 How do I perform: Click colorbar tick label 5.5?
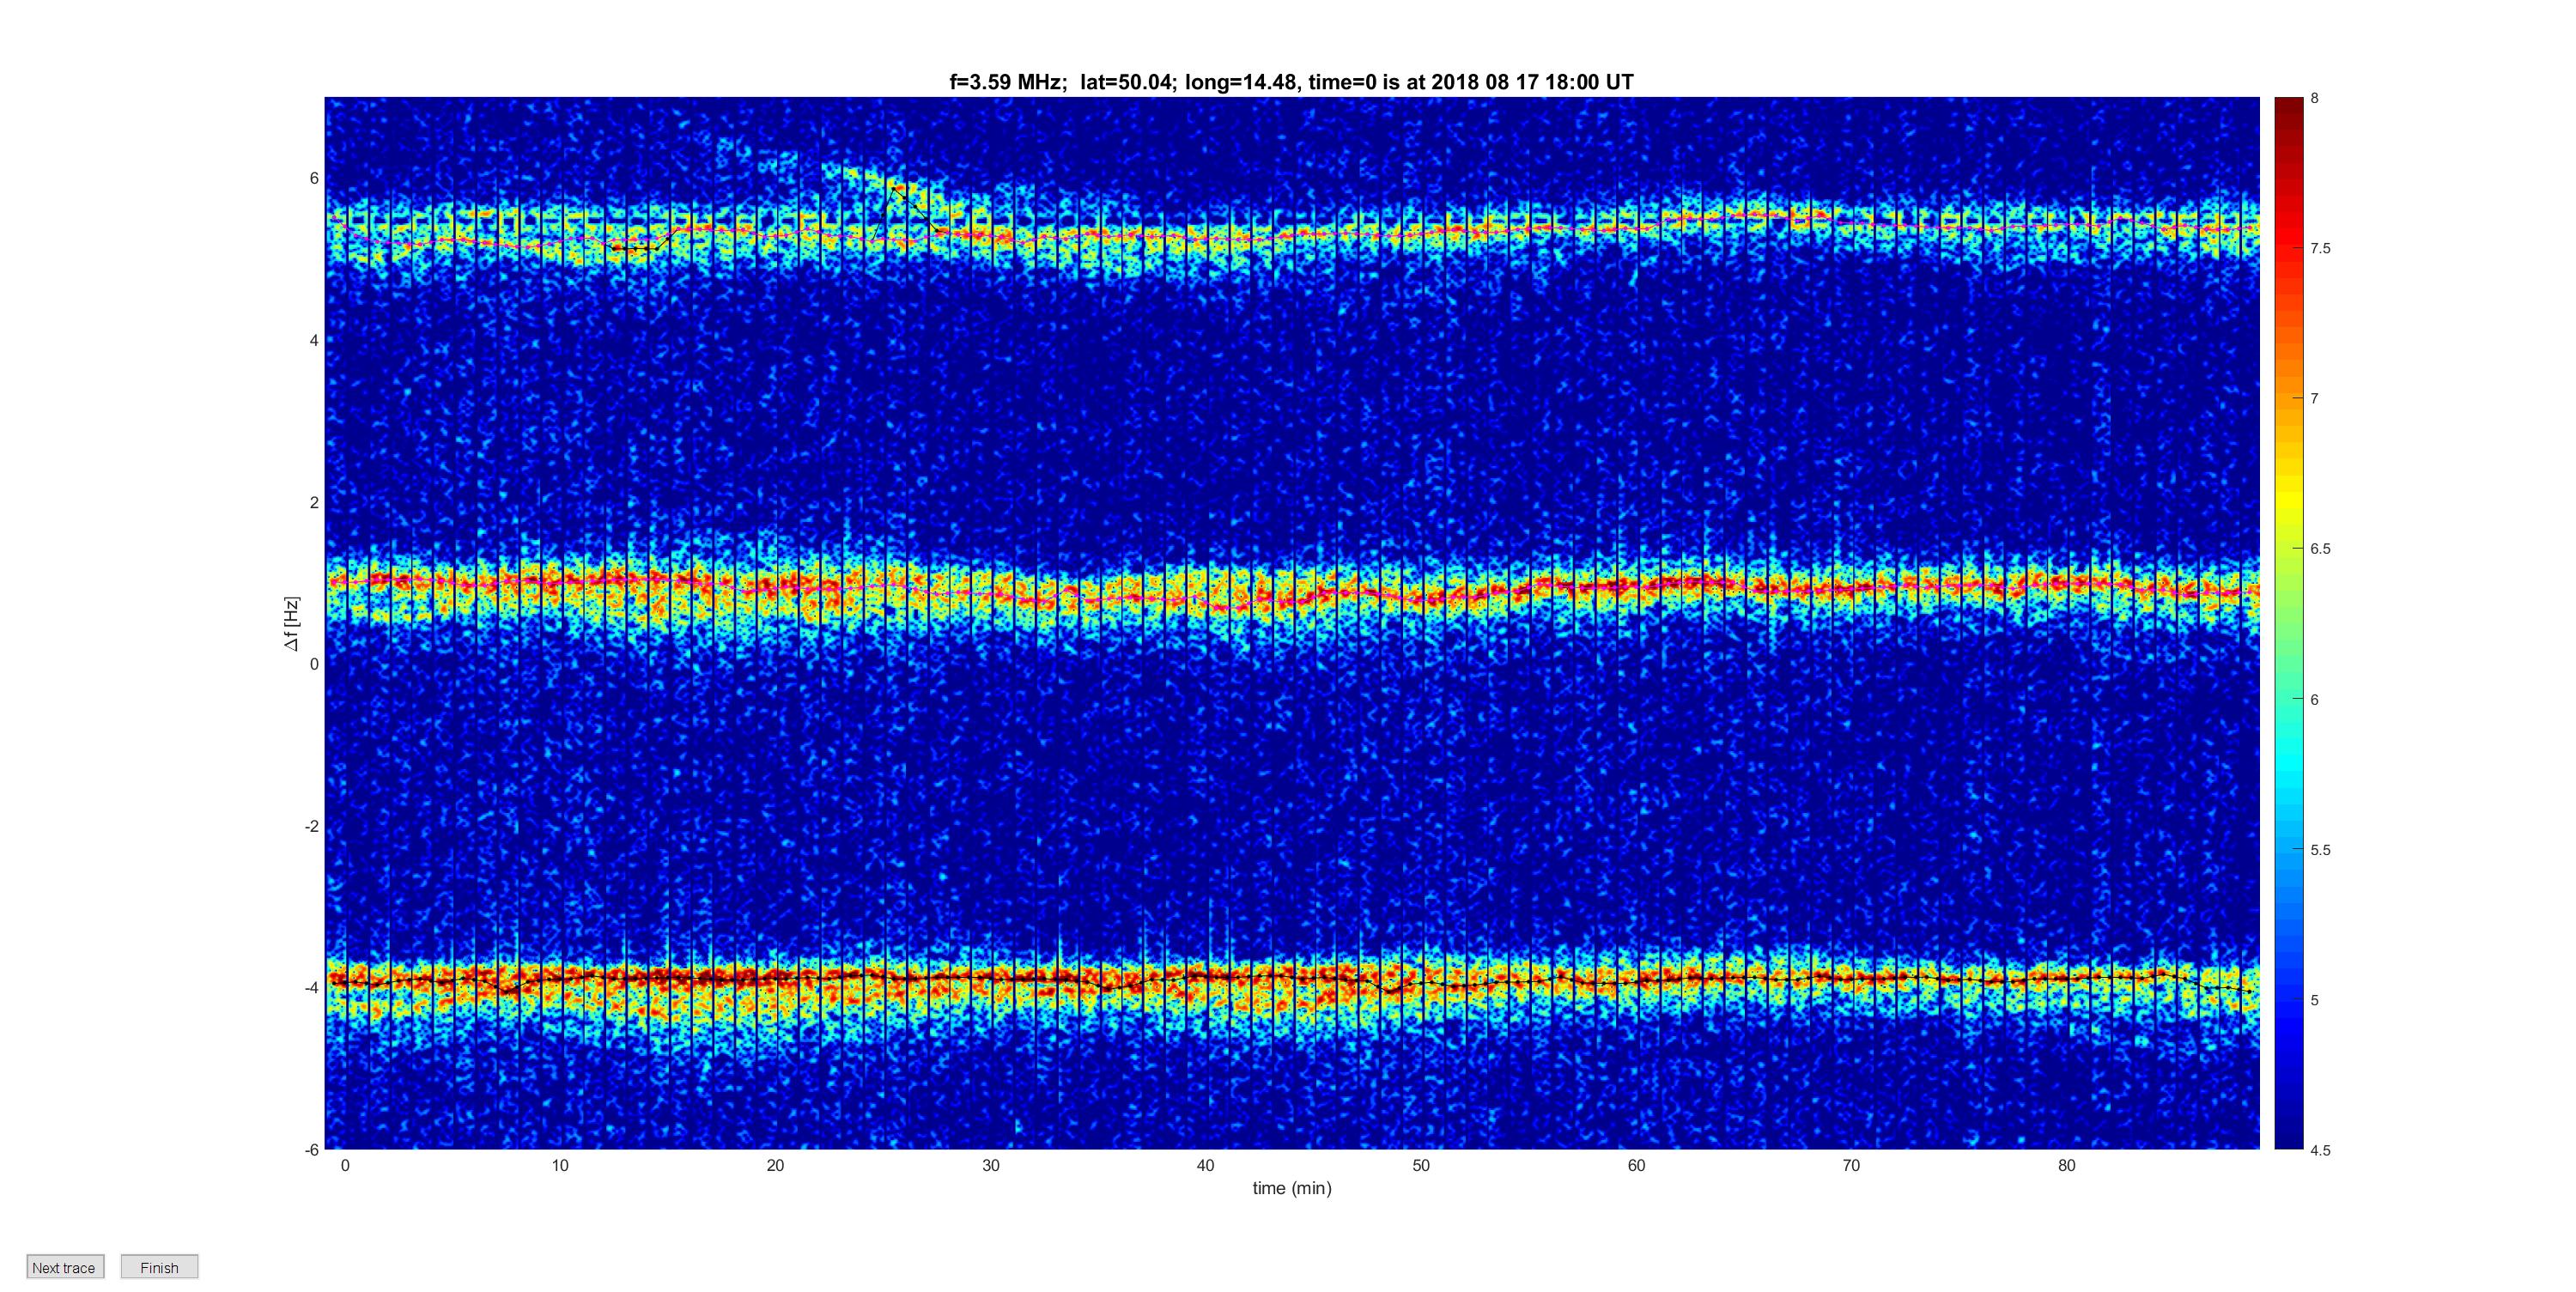(x=2320, y=850)
